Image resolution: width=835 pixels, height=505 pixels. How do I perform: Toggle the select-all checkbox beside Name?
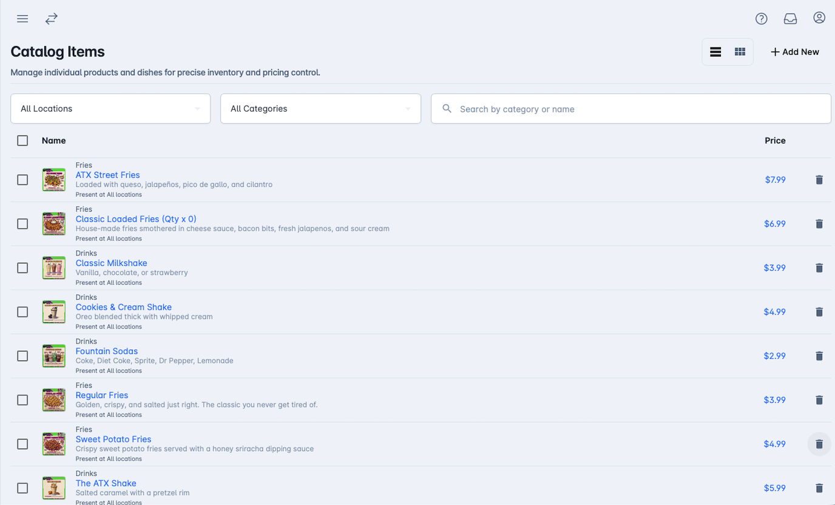coord(22,141)
